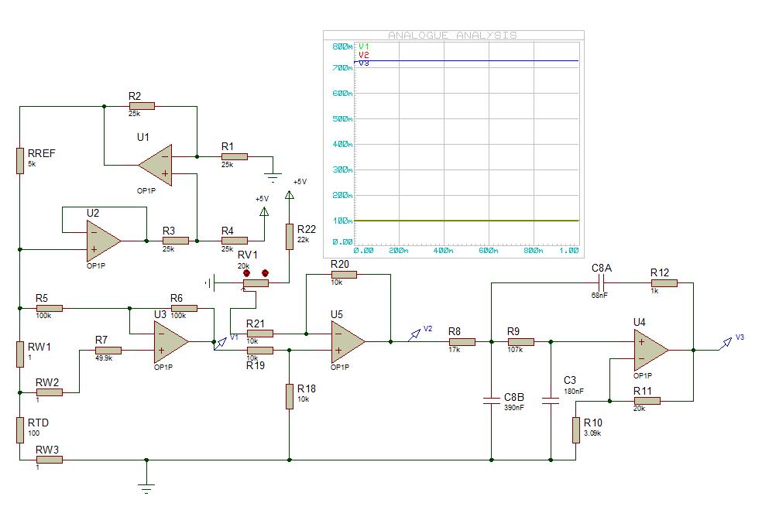Click the trace line at 100m level
The image size is (762, 510).
[466, 221]
